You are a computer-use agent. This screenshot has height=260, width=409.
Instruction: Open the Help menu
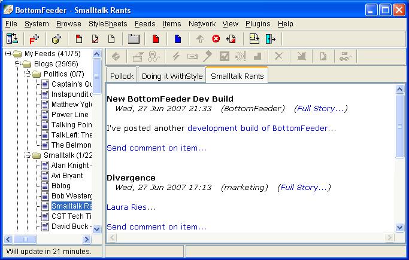pos(286,24)
